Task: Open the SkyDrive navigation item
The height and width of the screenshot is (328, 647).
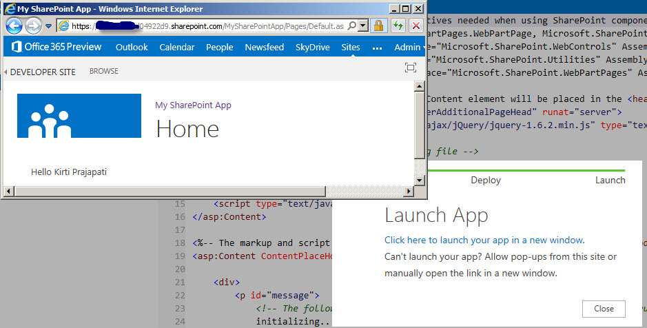Action: [311, 47]
